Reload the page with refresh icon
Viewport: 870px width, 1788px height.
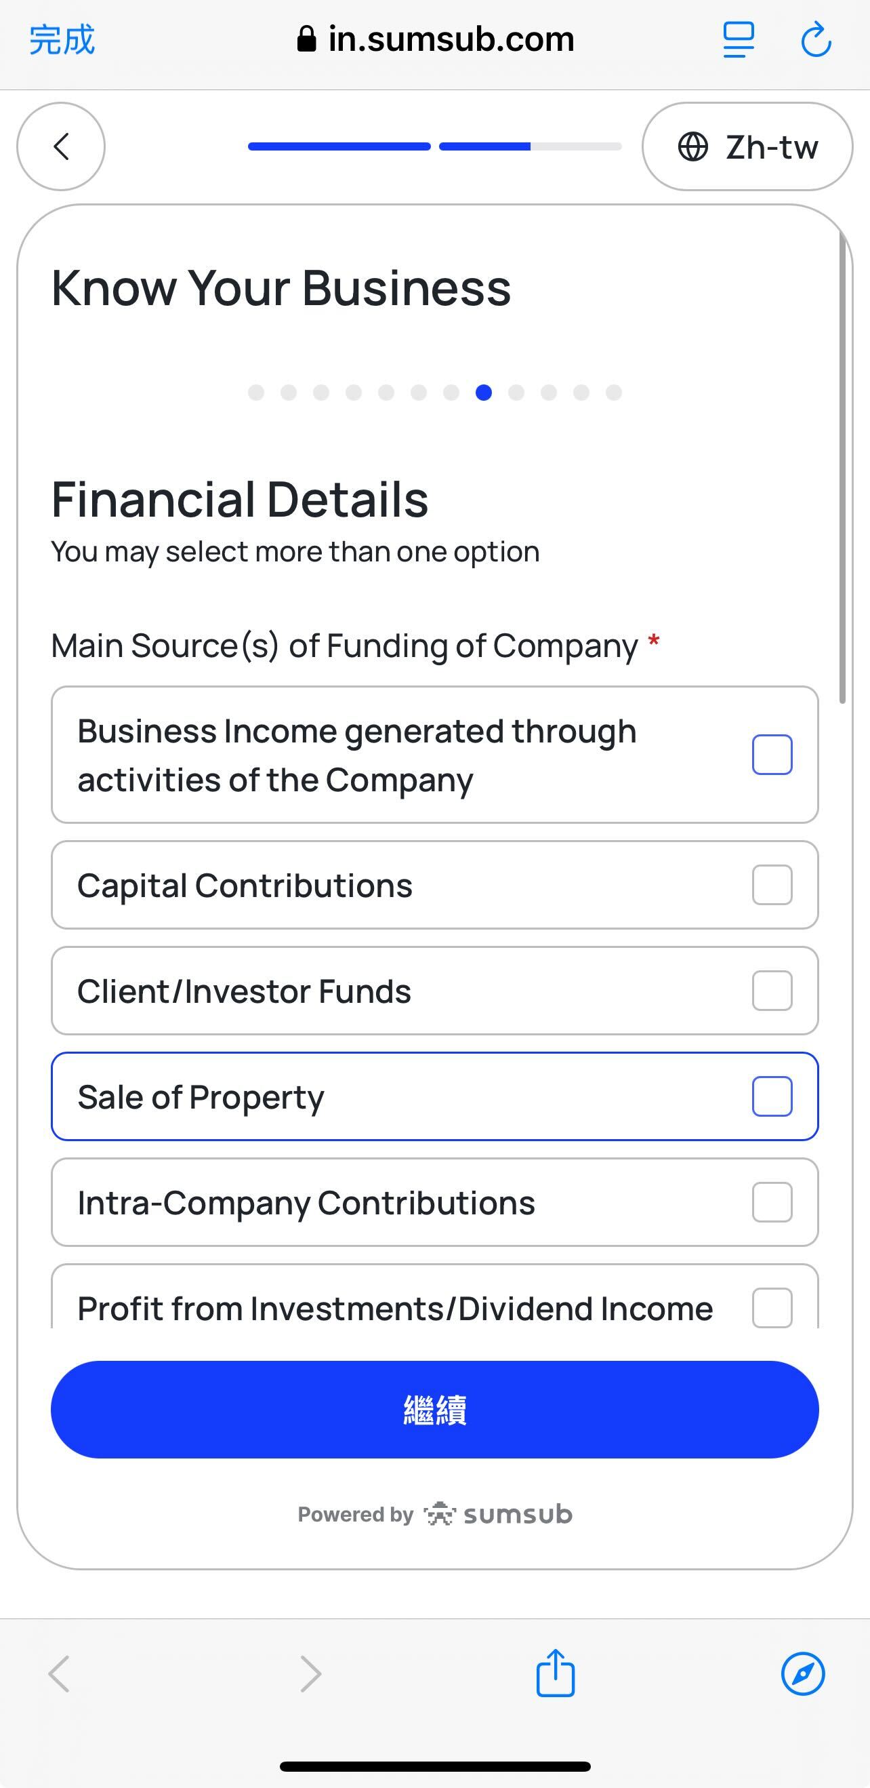click(816, 39)
